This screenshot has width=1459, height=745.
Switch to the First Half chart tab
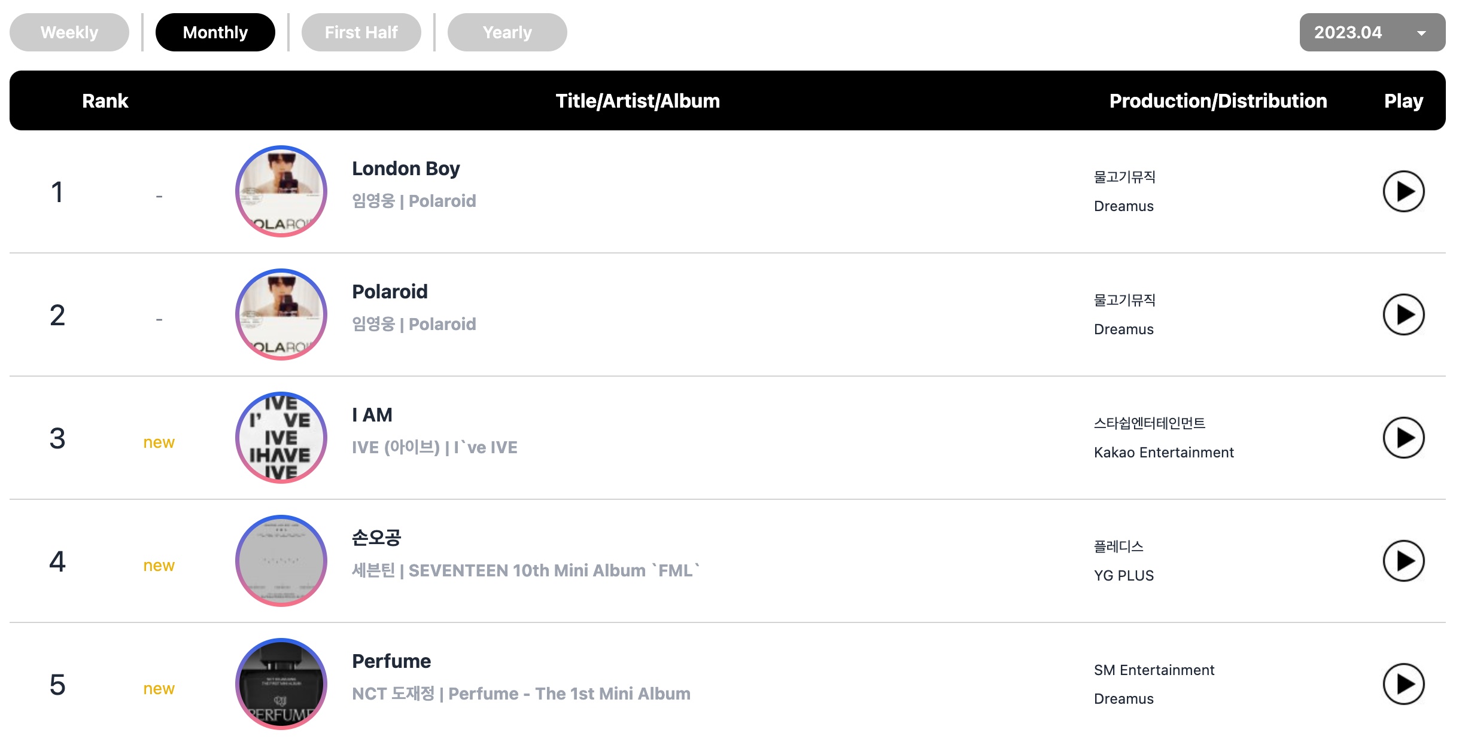361,32
